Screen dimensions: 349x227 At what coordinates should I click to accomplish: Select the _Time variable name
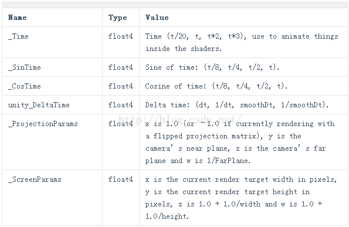18,36
